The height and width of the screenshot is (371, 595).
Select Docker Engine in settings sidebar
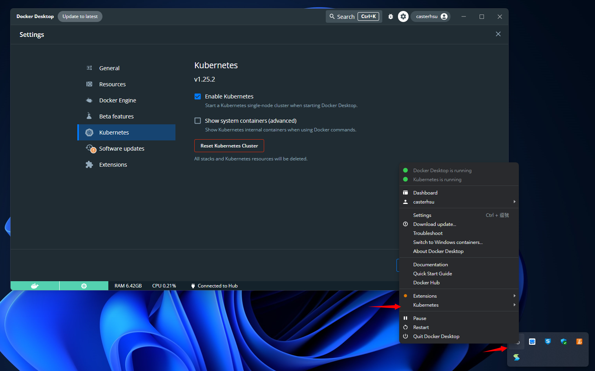click(117, 100)
